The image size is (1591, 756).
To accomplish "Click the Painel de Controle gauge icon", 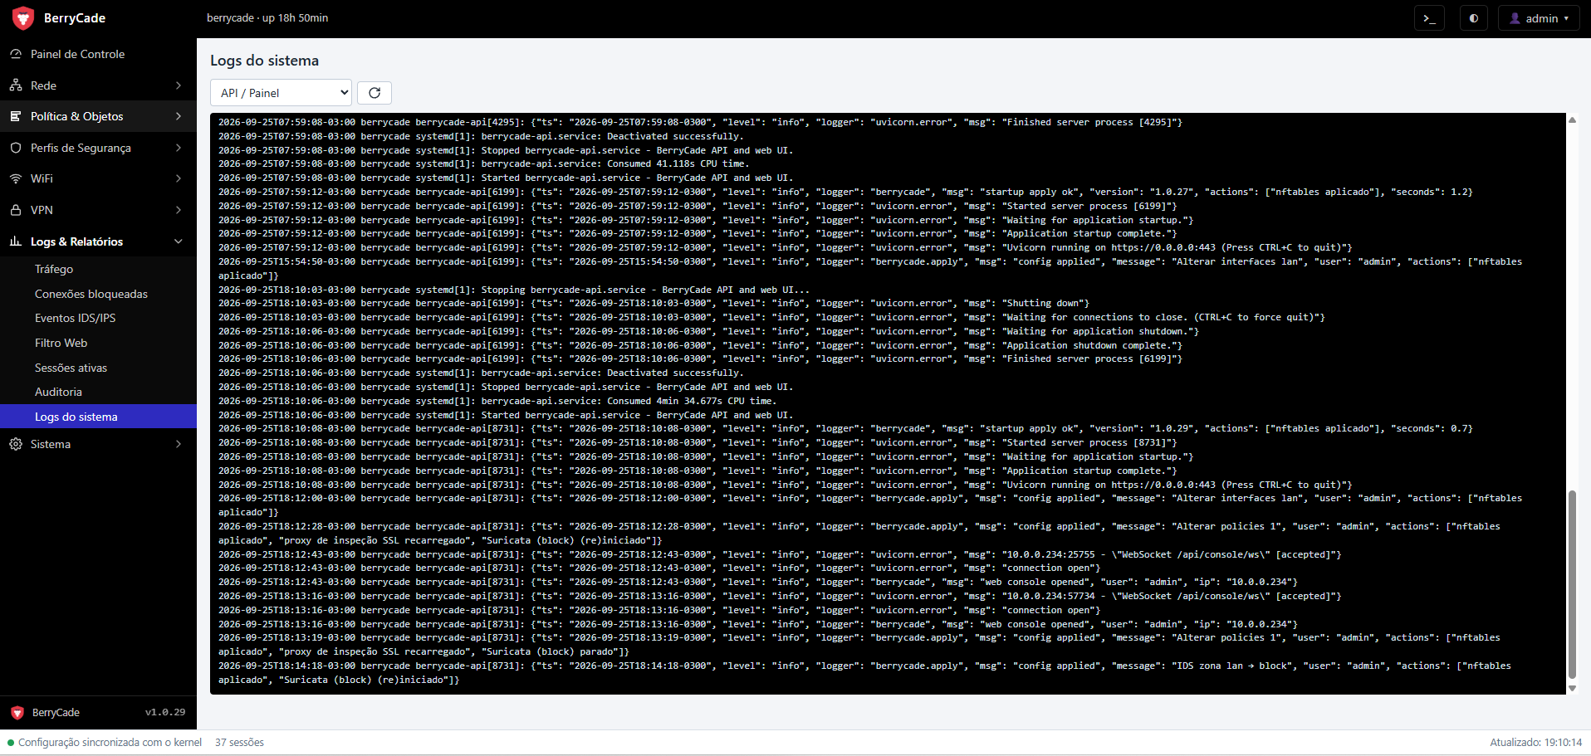I will point(16,54).
